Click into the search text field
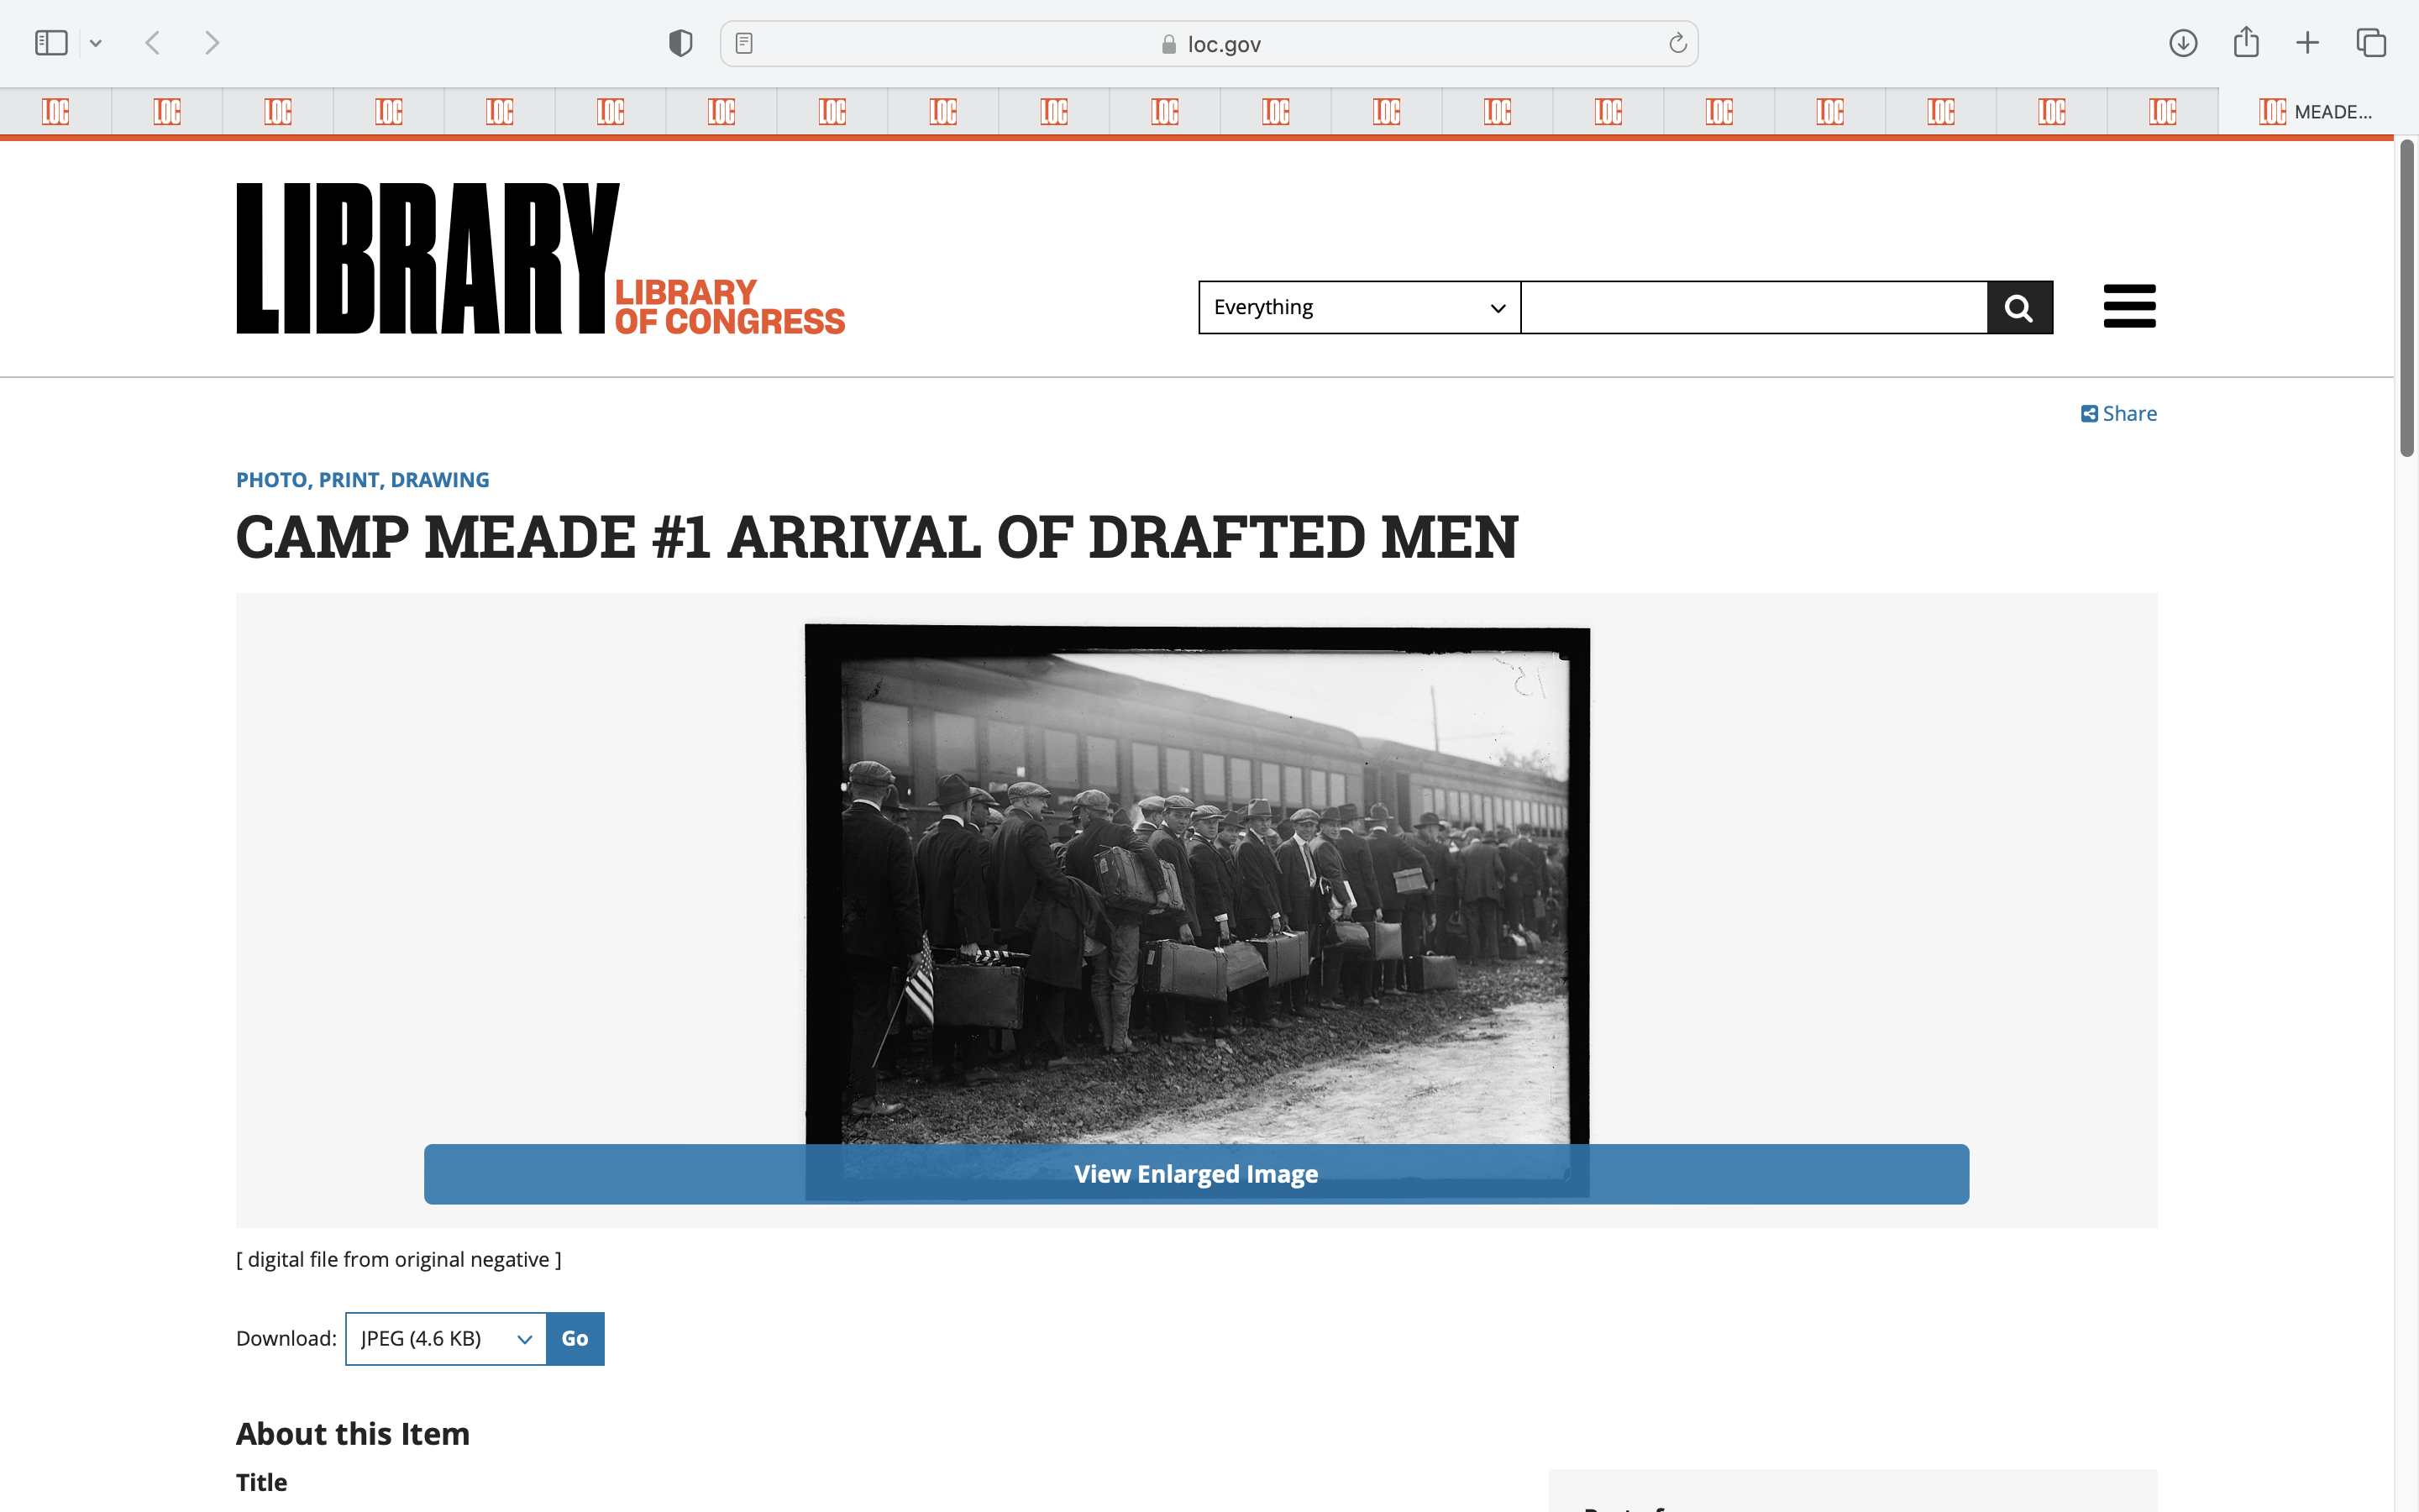This screenshot has width=2419, height=1512. (x=1753, y=307)
